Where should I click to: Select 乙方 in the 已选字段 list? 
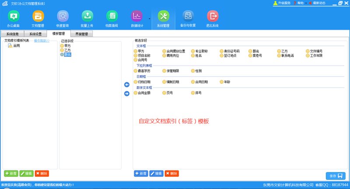[x=65, y=50]
